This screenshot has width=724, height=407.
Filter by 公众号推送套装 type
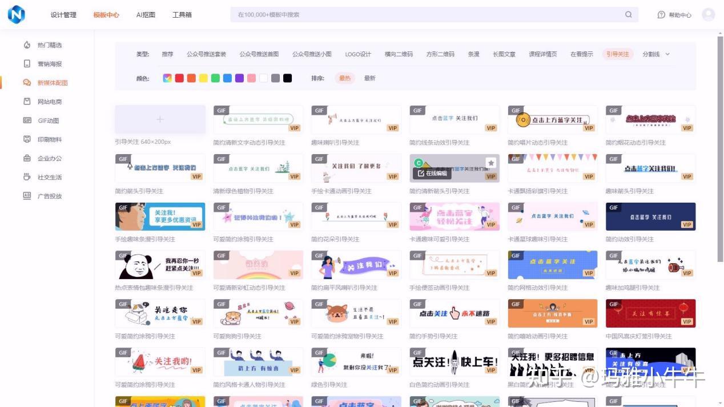click(206, 54)
